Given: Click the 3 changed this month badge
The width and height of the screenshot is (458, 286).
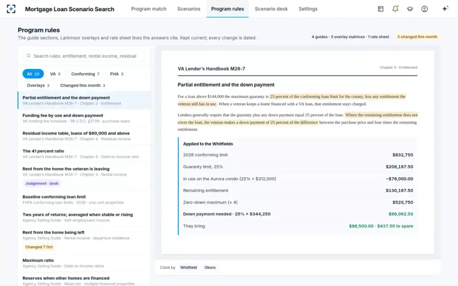Looking at the screenshot, I should point(417,37).
